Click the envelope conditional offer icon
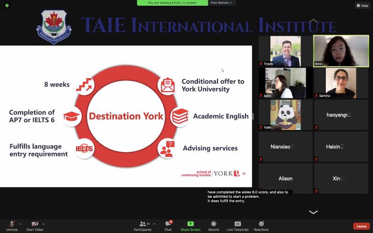This screenshot has height=233, width=373. (x=168, y=85)
